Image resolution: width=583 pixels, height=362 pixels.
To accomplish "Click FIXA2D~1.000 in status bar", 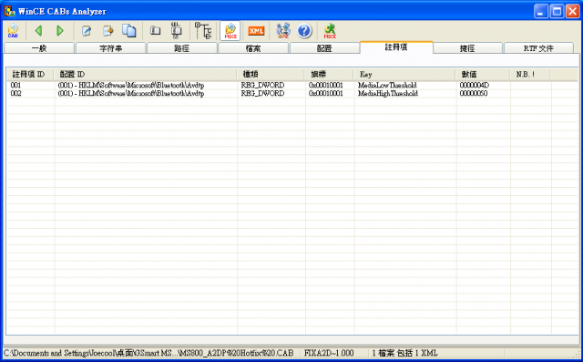I will (329, 353).
